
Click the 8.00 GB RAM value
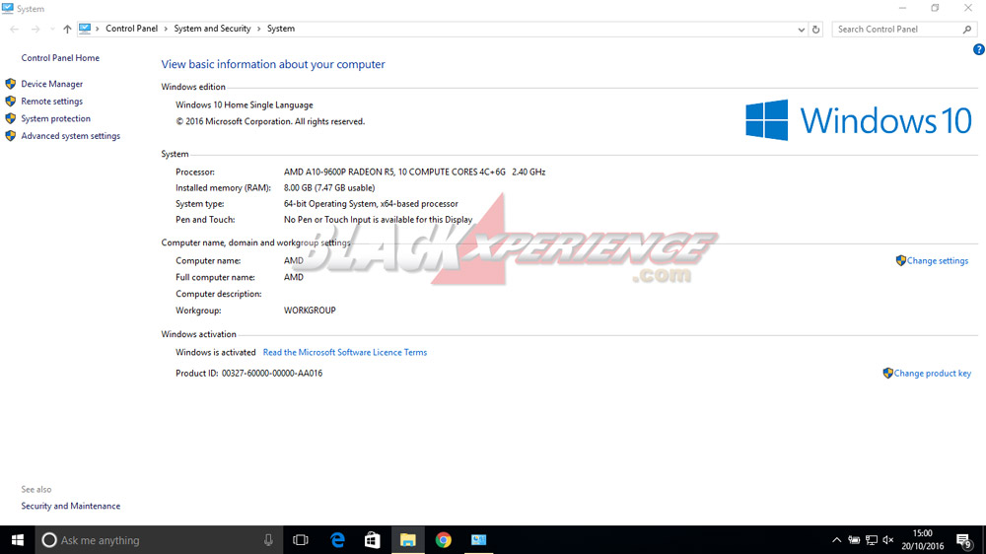click(x=329, y=187)
